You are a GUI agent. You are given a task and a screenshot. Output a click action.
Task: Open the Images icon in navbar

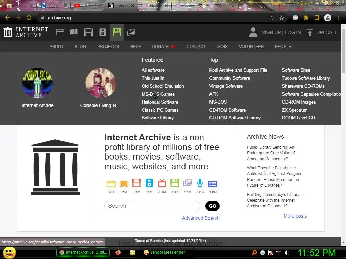click(131, 32)
